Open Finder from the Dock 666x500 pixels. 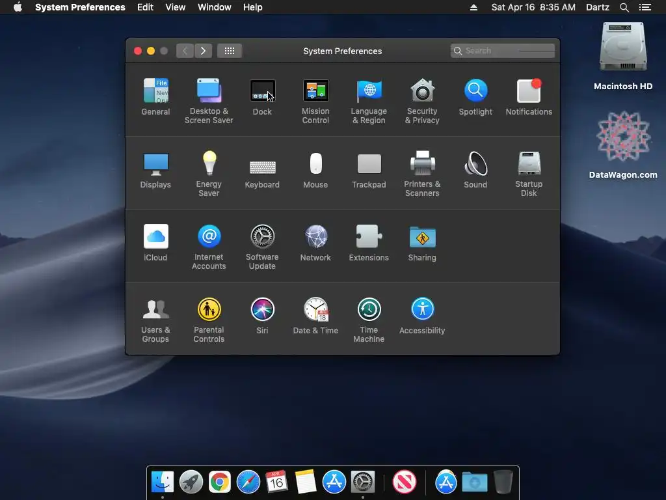[163, 482]
